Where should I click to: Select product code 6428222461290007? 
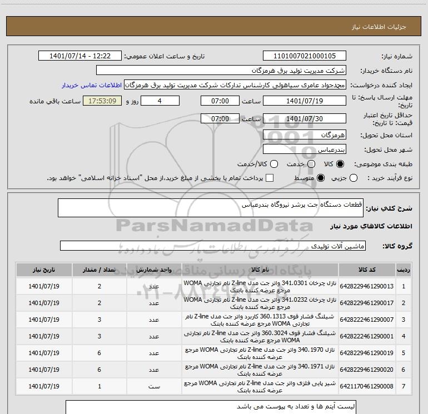click(367, 320)
